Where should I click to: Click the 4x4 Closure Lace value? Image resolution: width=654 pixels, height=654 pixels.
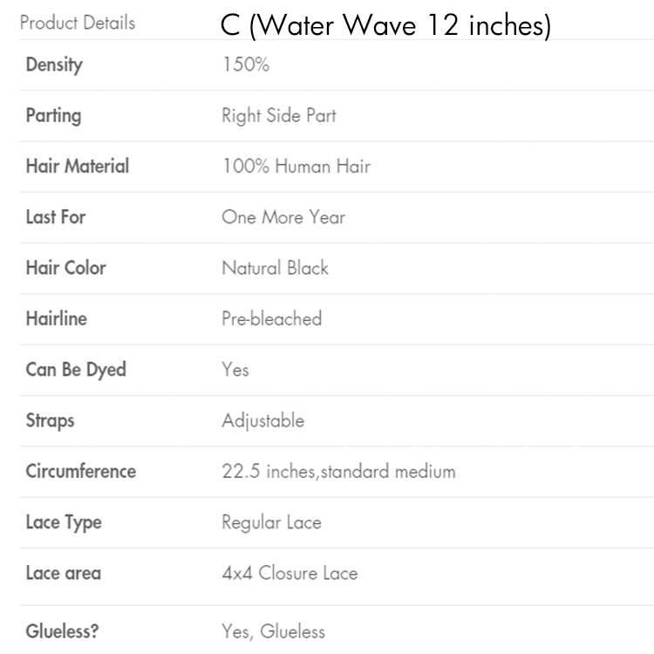tap(290, 573)
